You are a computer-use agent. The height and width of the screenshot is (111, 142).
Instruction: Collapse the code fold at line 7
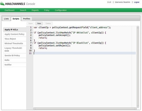click(32, 43)
